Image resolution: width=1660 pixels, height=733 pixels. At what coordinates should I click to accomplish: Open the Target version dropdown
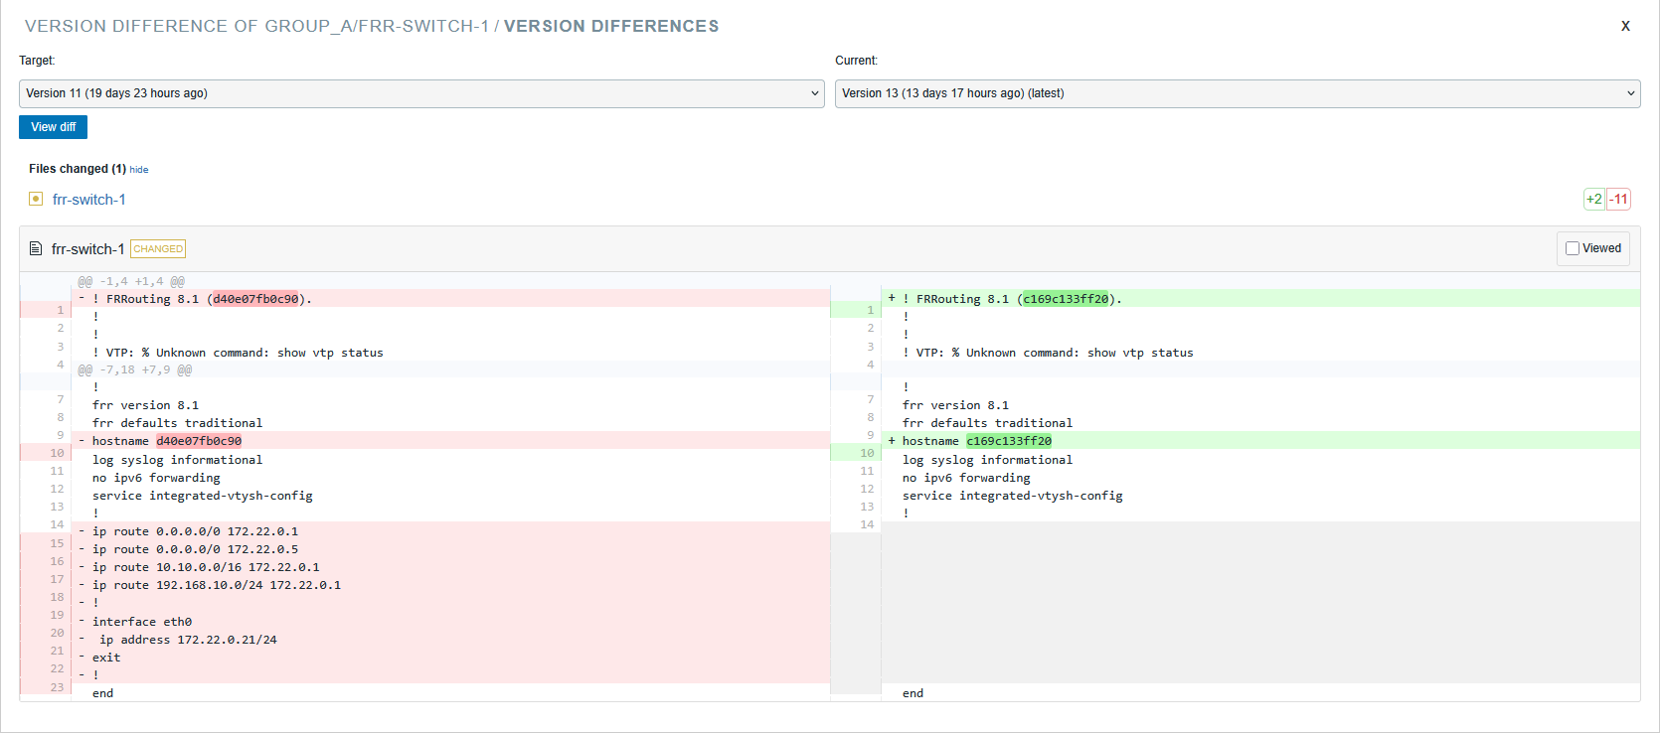[x=421, y=93]
